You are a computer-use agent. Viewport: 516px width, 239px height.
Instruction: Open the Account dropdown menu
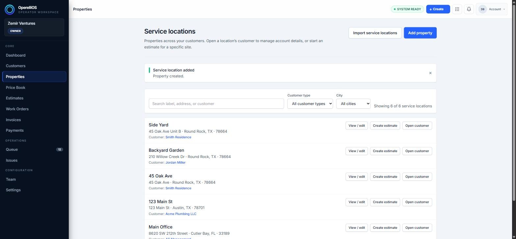pyautogui.click(x=492, y=9)
